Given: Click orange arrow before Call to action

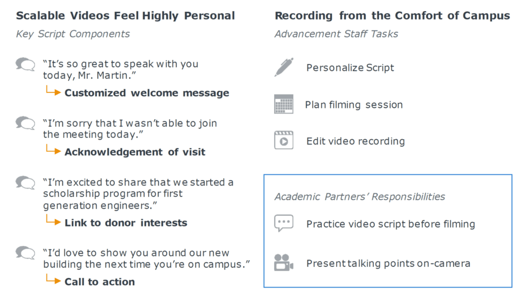Looking at the screenshot, I should click(x=53, y=279).
